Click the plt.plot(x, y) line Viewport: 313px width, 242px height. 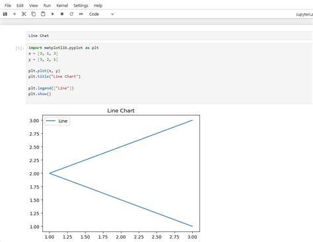point(44,71)
